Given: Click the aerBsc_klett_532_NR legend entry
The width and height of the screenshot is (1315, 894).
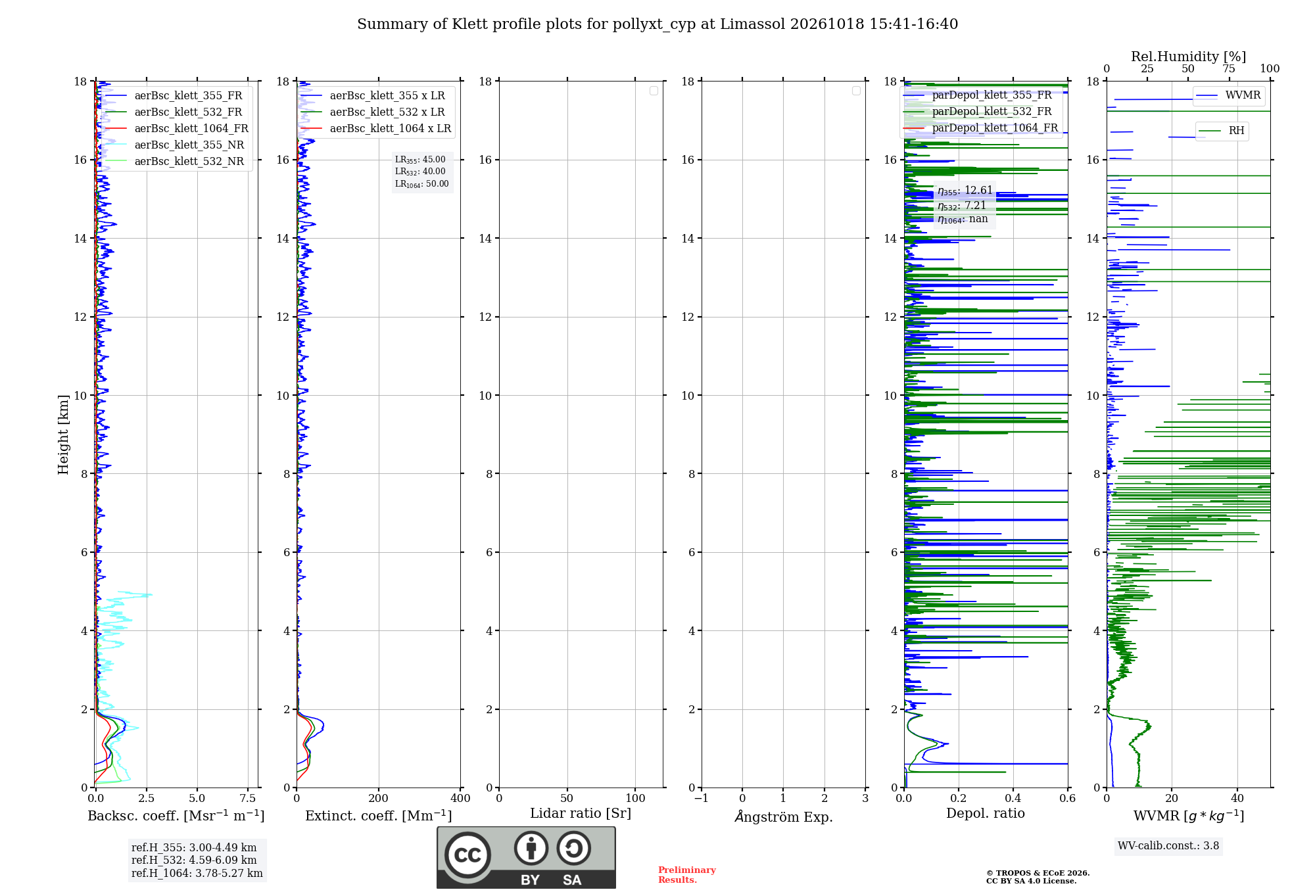Looking at the screenshot, I should 176,162.
